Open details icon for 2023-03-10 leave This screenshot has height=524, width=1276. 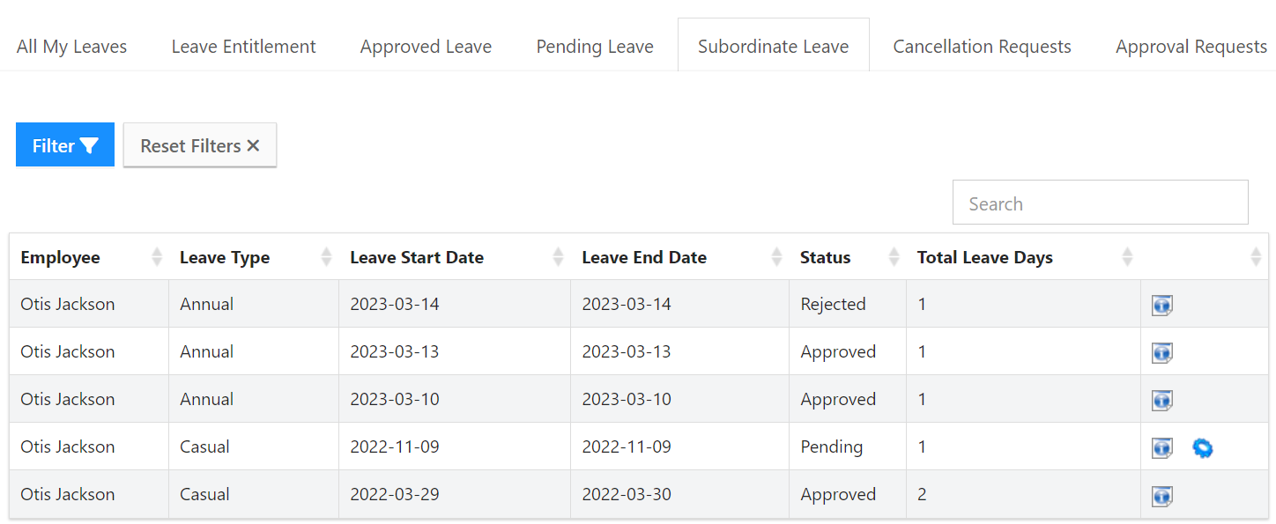tap(1161, 401)
